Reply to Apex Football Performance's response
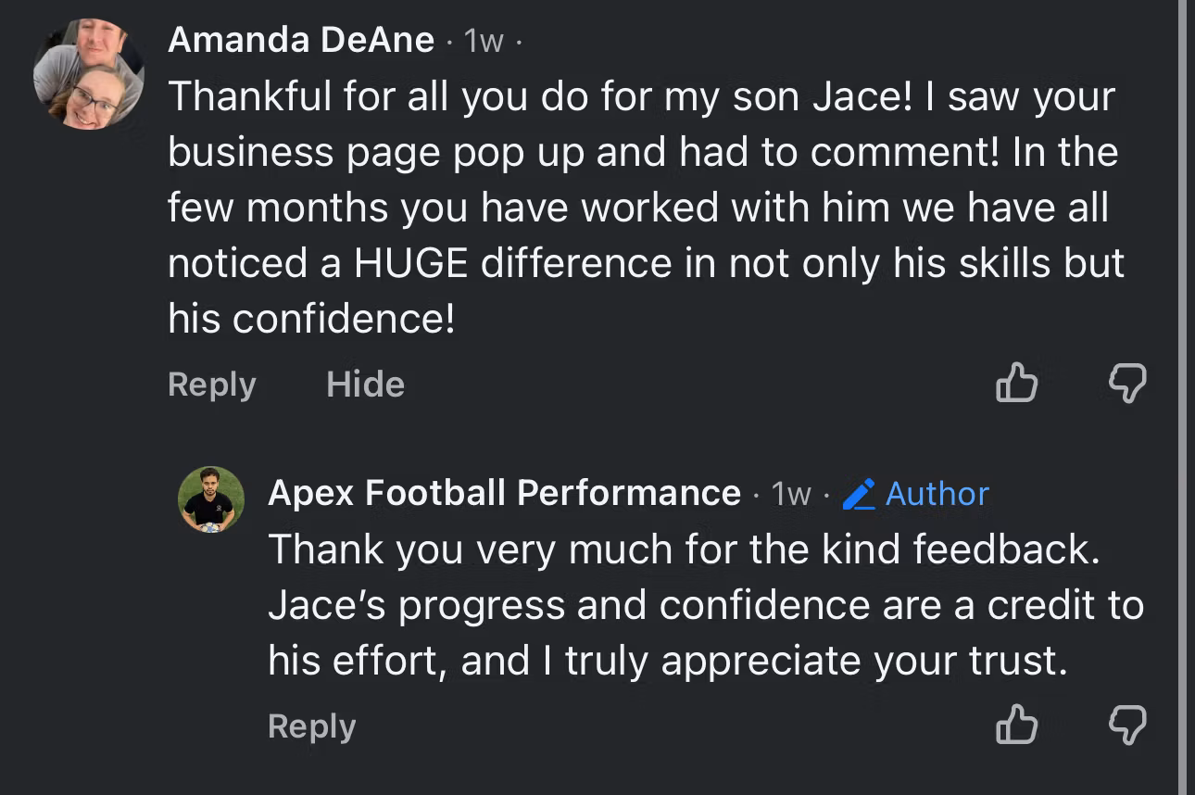 [311, 726]
